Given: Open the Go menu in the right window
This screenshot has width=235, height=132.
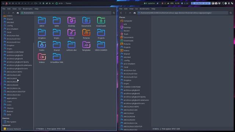Looking at the screenshot, I should 136,9.
